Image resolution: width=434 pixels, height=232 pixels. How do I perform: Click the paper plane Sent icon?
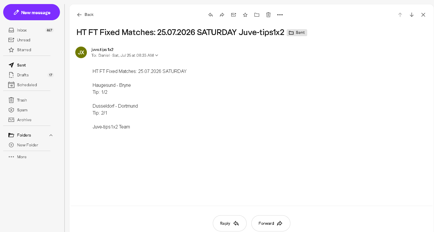(11, 65)
